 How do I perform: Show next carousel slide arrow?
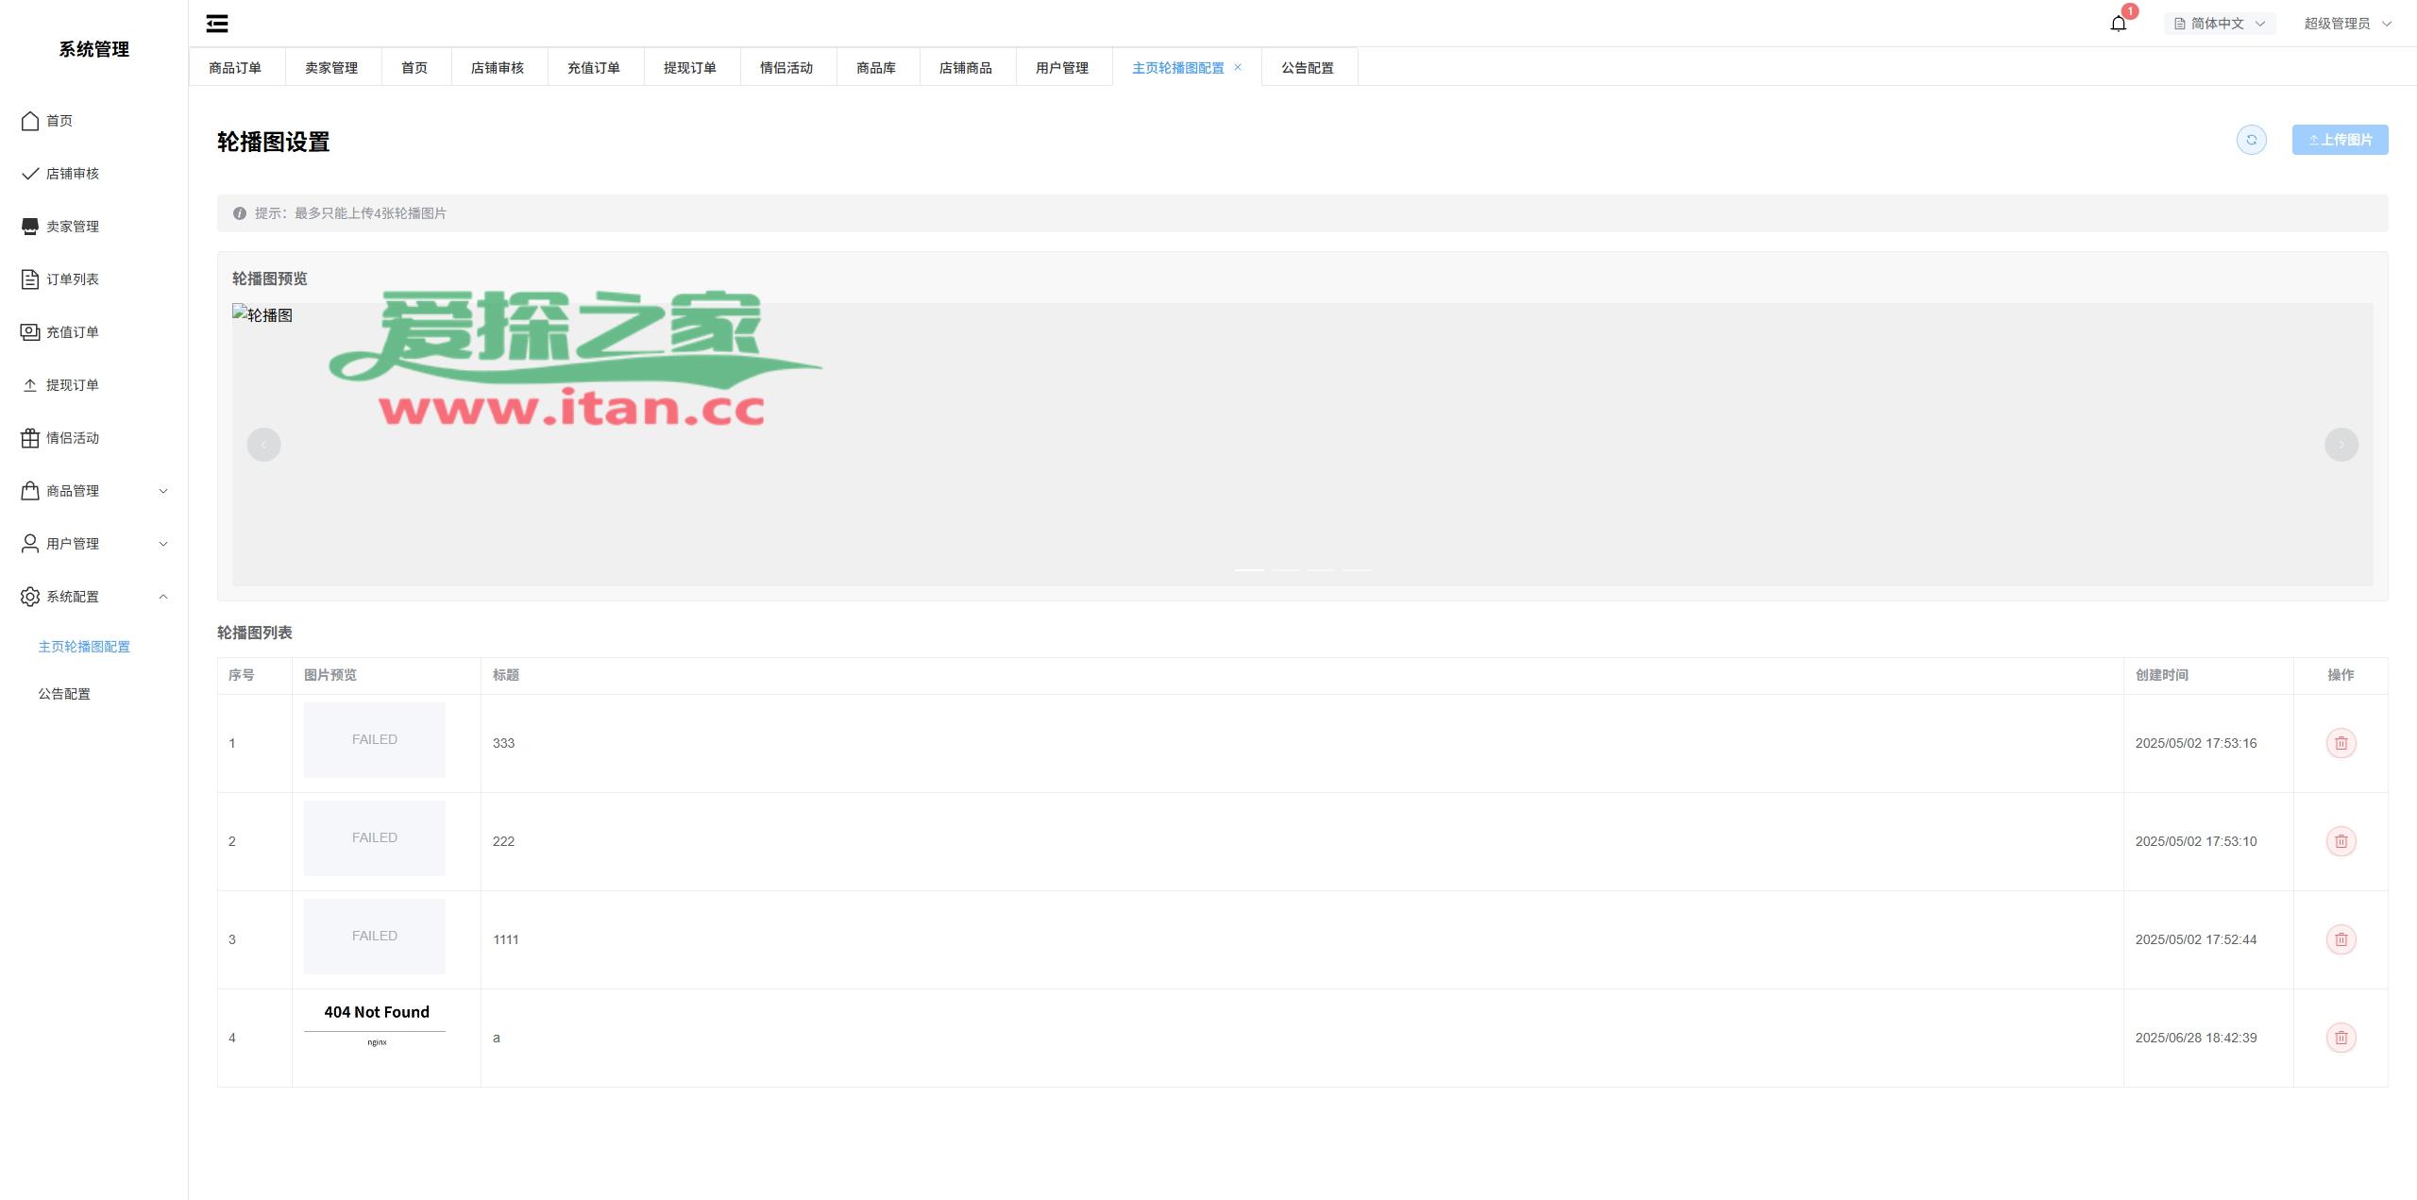(x=2341, y=445)
